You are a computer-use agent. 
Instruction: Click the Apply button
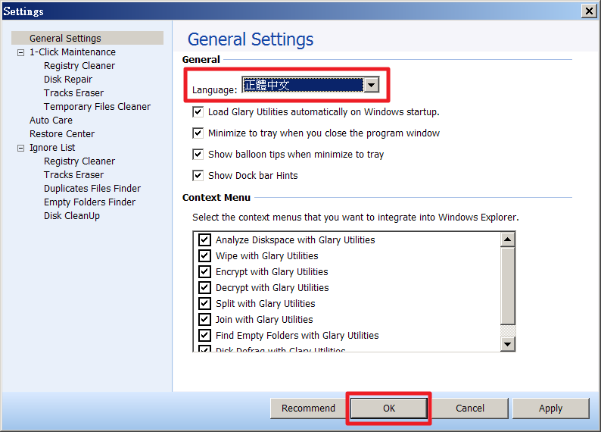click(x=550, y=408)
